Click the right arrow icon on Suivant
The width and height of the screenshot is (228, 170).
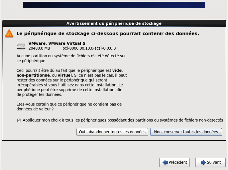click(x=203, y=162)
